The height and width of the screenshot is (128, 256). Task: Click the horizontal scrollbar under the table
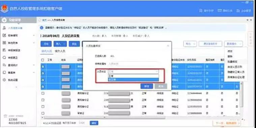click(105, 118)
